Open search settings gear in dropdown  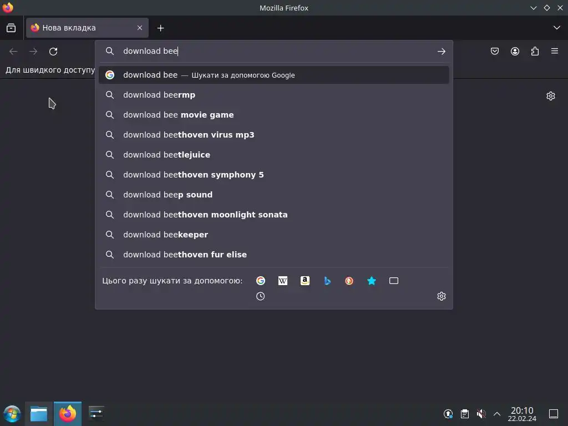coord(441,296)
